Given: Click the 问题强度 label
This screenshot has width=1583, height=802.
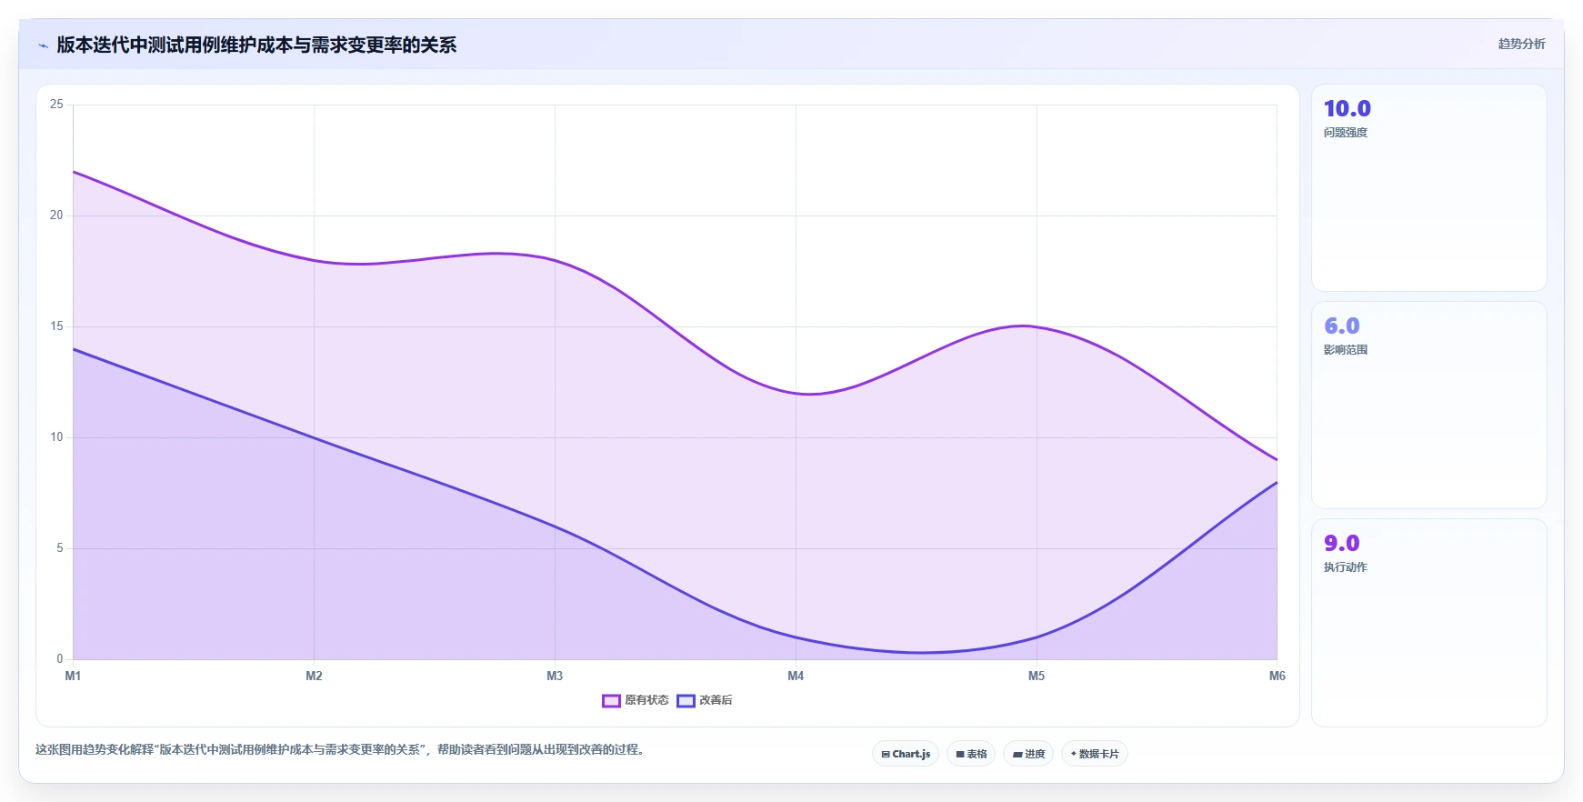Looking at the screenshot, I should click(x=1346, y=133).
